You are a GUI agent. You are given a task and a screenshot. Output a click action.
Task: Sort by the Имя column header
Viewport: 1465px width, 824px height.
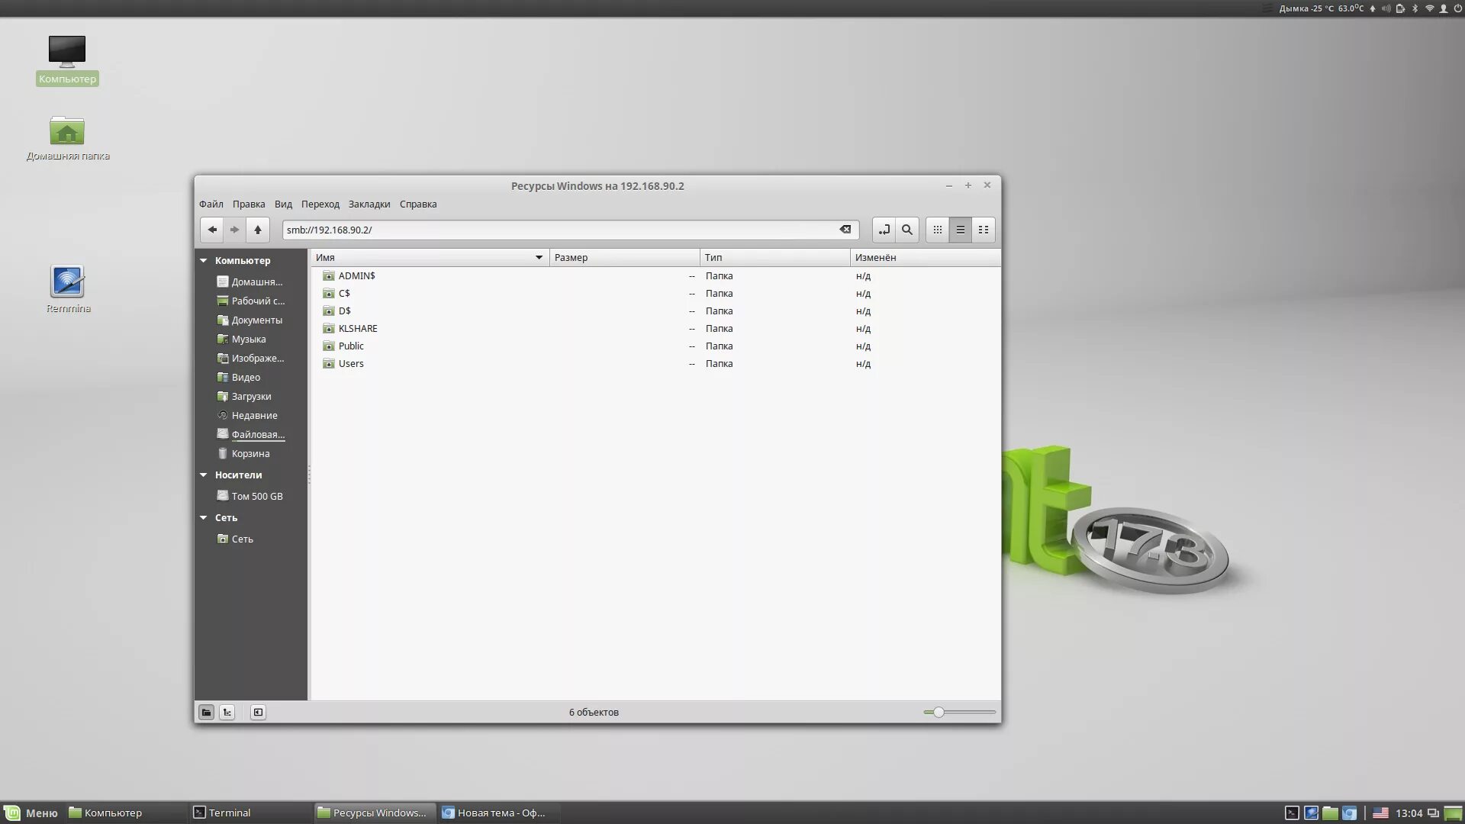click(x=427, y=258)
